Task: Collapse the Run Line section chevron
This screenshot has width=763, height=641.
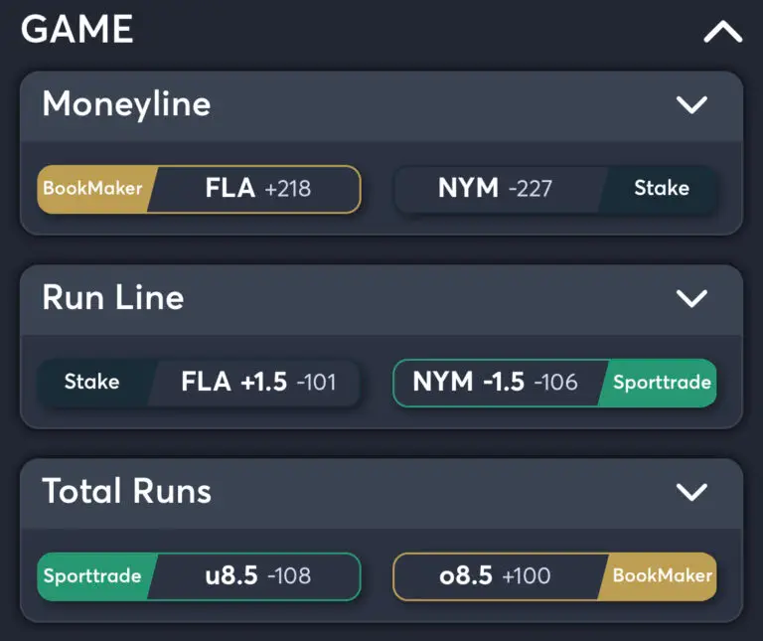Action: (690, 297)
